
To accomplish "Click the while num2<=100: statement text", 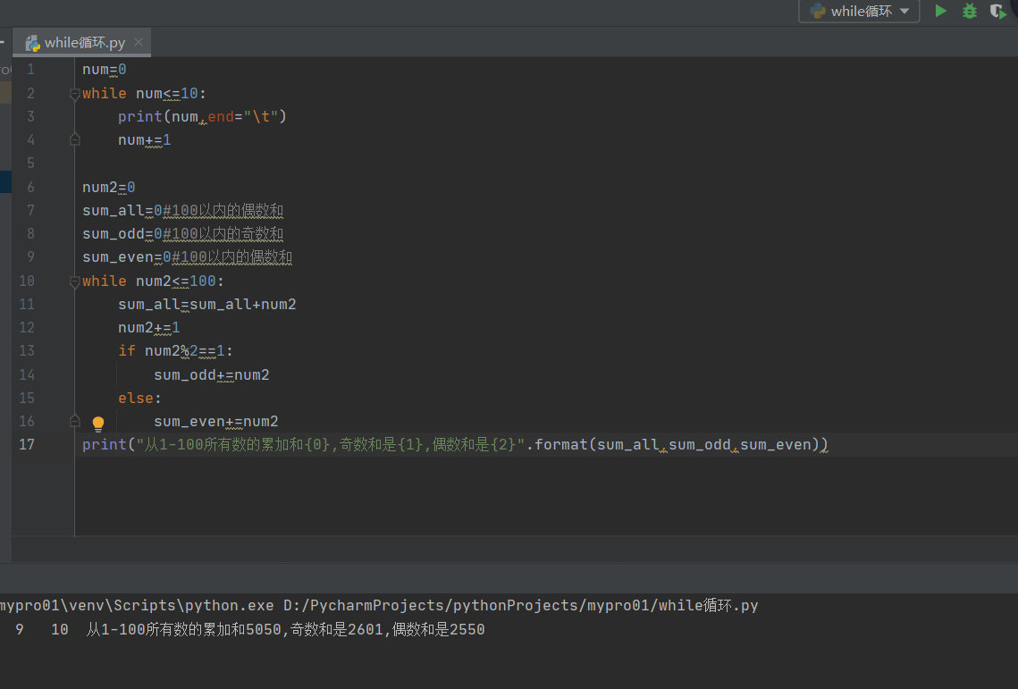I will coord(153,281).
